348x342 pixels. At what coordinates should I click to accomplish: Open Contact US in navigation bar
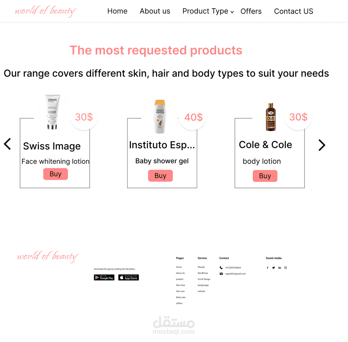[294, 11]
